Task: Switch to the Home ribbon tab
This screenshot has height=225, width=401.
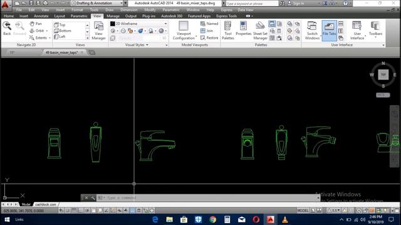Action: (9, 16)
